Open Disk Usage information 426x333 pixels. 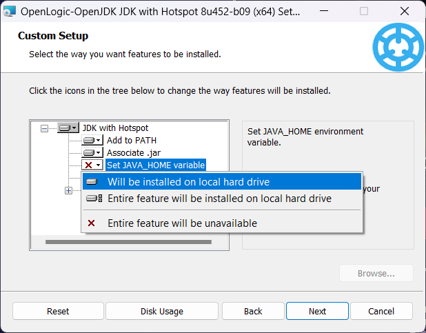[161, 311]
